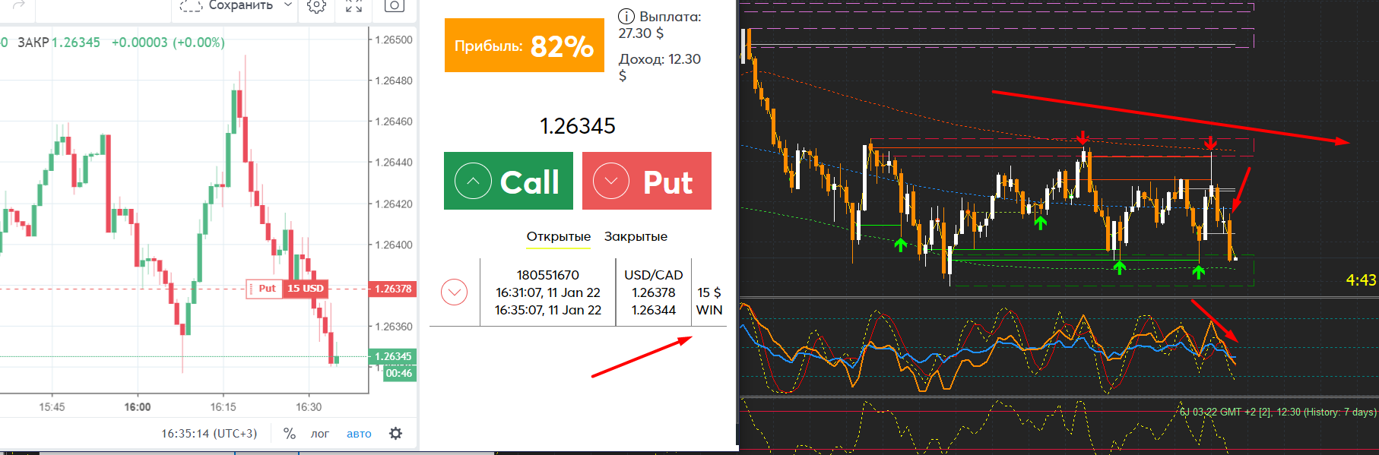The height and width of the screenshot is (455, 1379).
Task: Click the red Put button
Action: pyautogui.click(x=647, y=181)
